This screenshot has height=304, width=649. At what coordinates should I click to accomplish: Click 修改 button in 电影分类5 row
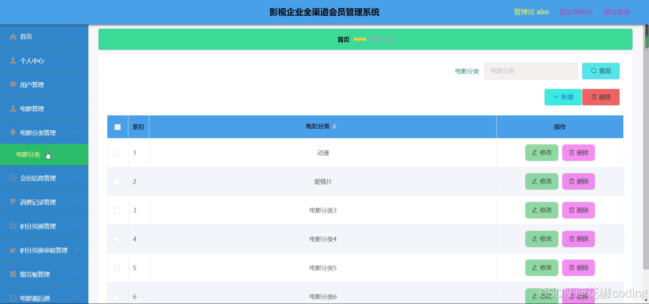pos(542,268)
